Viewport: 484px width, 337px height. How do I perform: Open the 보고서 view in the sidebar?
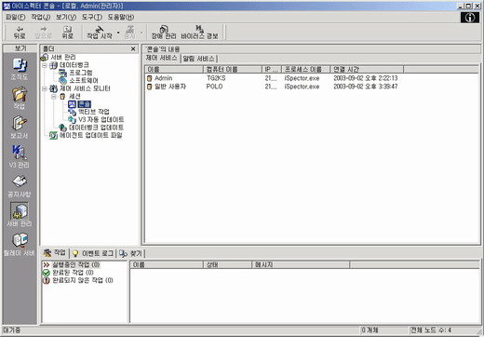click(20, 128)
